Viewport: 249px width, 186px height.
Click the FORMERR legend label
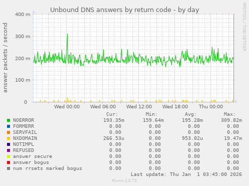click(x=24, y=126)
